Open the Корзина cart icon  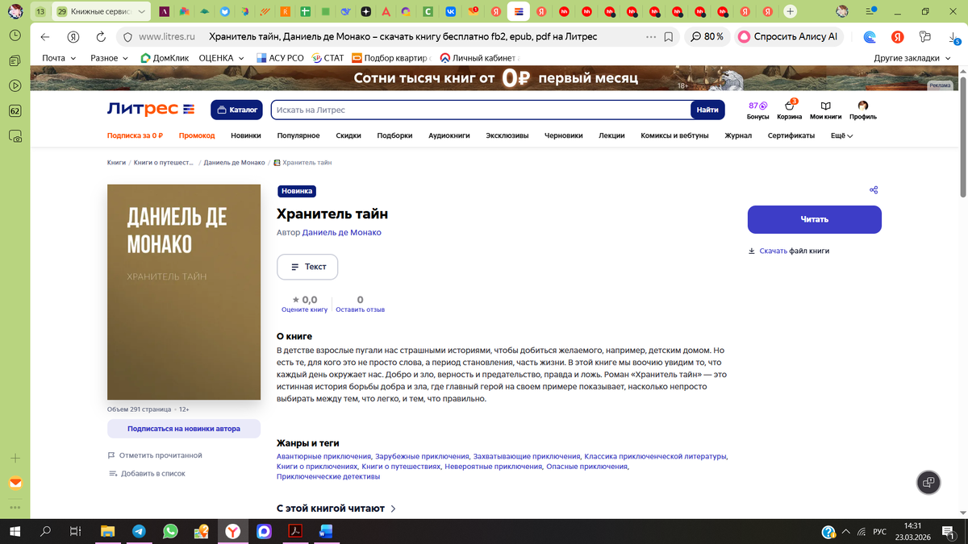[789, 110]
